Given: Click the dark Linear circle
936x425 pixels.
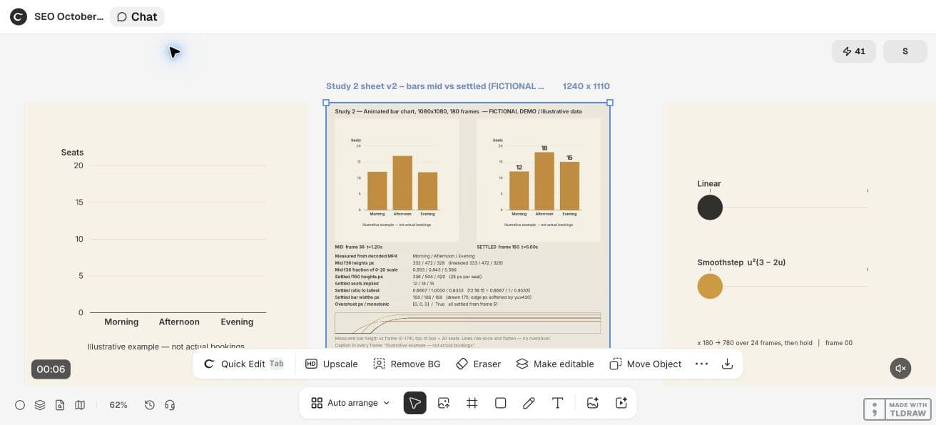Looking at the screenshot, I should coord(710,208).
